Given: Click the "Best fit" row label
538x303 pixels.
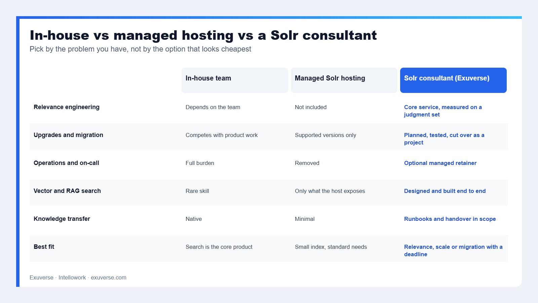Looking at the screenshot, I should click(x=44, y=247).
